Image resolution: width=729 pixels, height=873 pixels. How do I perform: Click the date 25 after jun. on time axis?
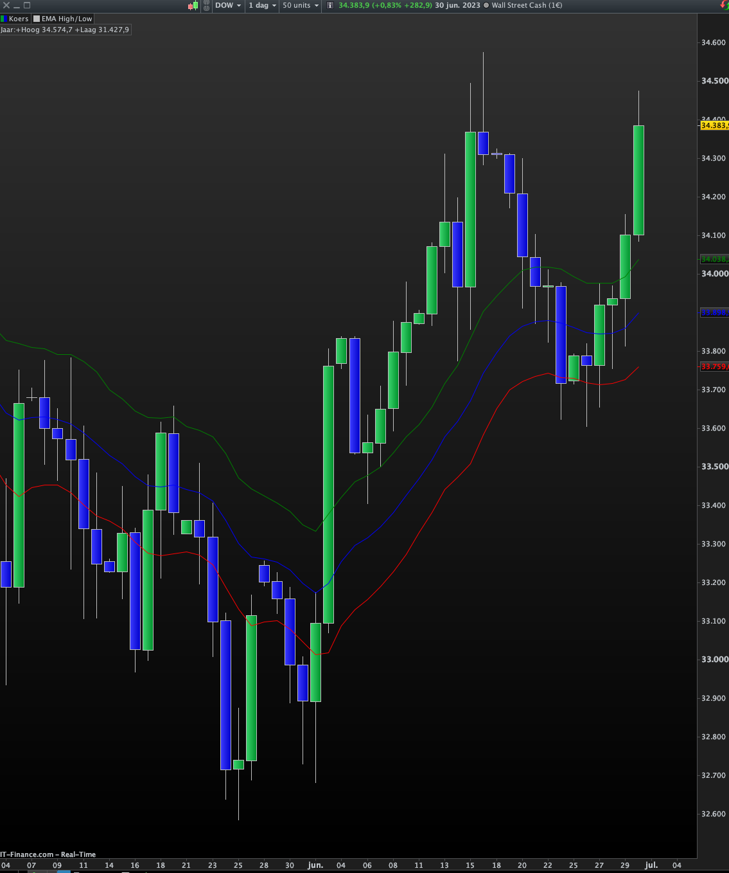574,865
